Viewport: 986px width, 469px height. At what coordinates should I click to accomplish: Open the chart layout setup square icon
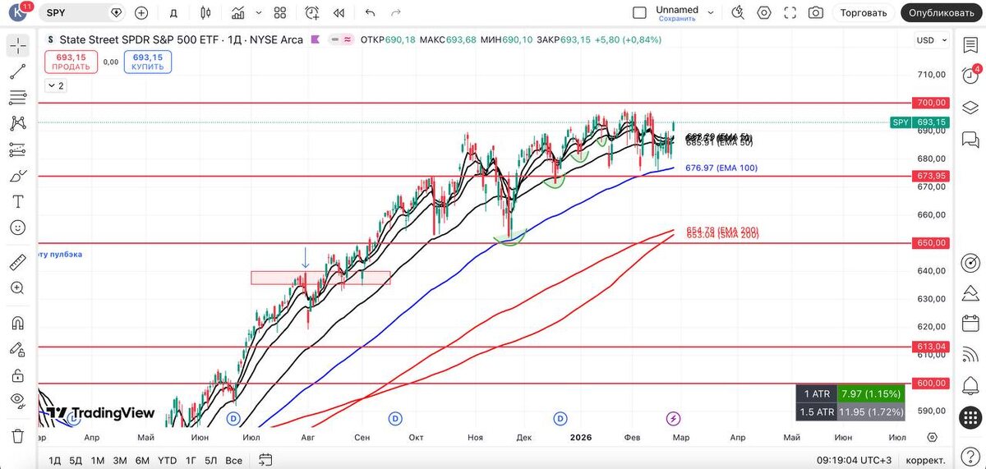coord(640,13)
